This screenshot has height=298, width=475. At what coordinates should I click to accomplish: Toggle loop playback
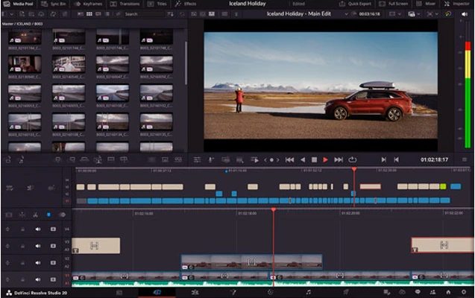click(352, 159)
